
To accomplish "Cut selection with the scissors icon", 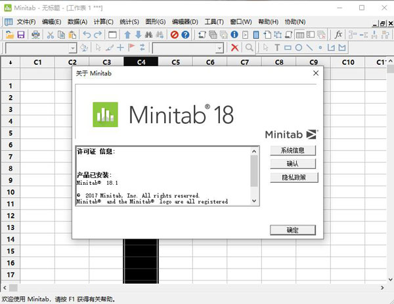I will (x=51, y=35).
